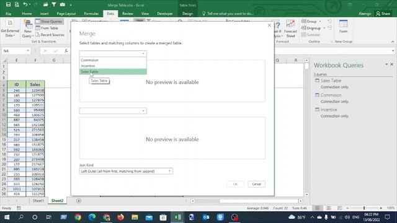397x223 pixels.
Task: Click the Filter icon in quick access toolbar
Action: [54, 4]
